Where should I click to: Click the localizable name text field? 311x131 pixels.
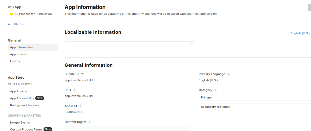[x=129, y=40]
